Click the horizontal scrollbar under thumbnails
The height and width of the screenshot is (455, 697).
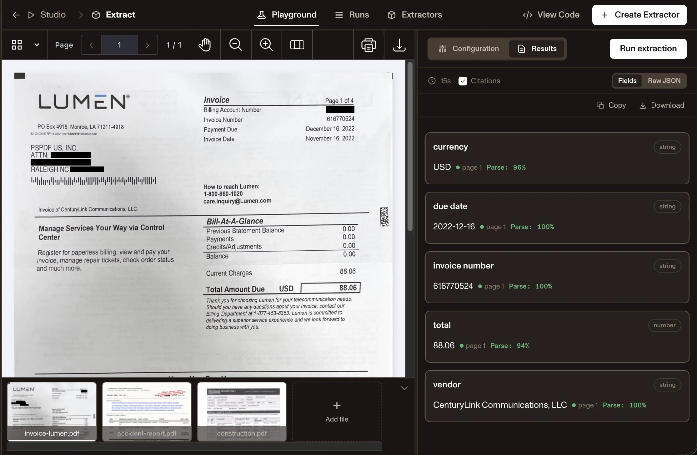[x=194, y=447]
